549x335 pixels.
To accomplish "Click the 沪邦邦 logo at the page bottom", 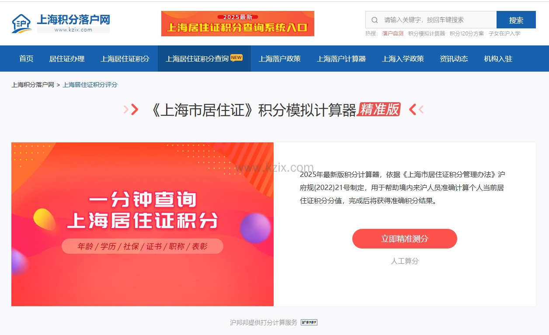I will [x=309, y=322].
